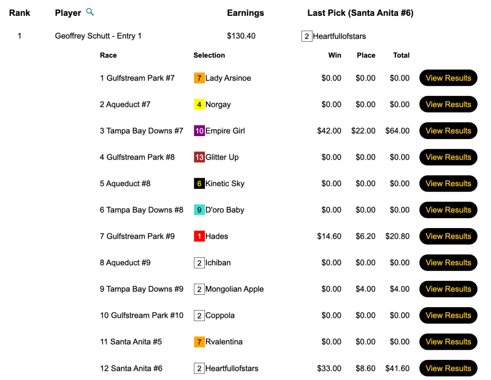491x380 pixels.
Task: View results for Gulfstream Park #9 race
Action: pyautogui.click(x=448, y=236)
